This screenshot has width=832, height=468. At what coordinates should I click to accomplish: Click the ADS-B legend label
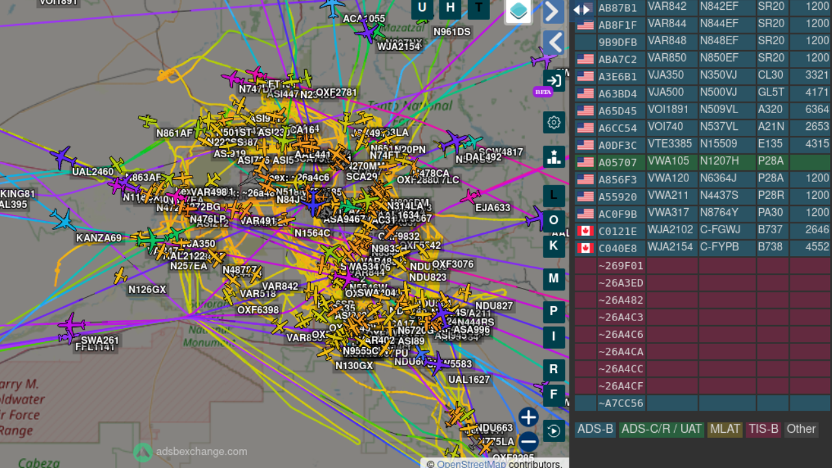click(595, 429)
